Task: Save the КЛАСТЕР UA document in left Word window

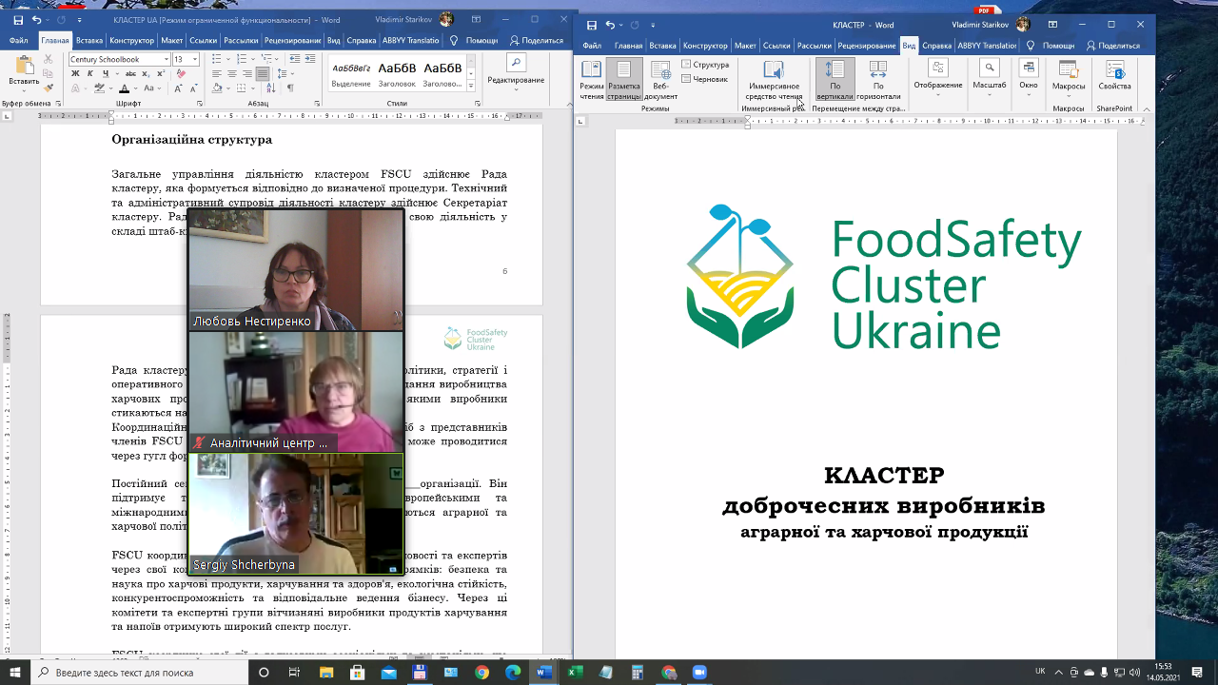Action: coord(18,19)
